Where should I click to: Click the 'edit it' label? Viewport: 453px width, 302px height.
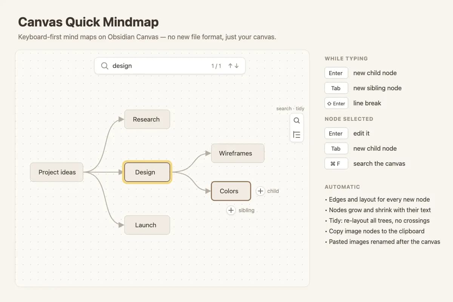(x=361, y=133)
